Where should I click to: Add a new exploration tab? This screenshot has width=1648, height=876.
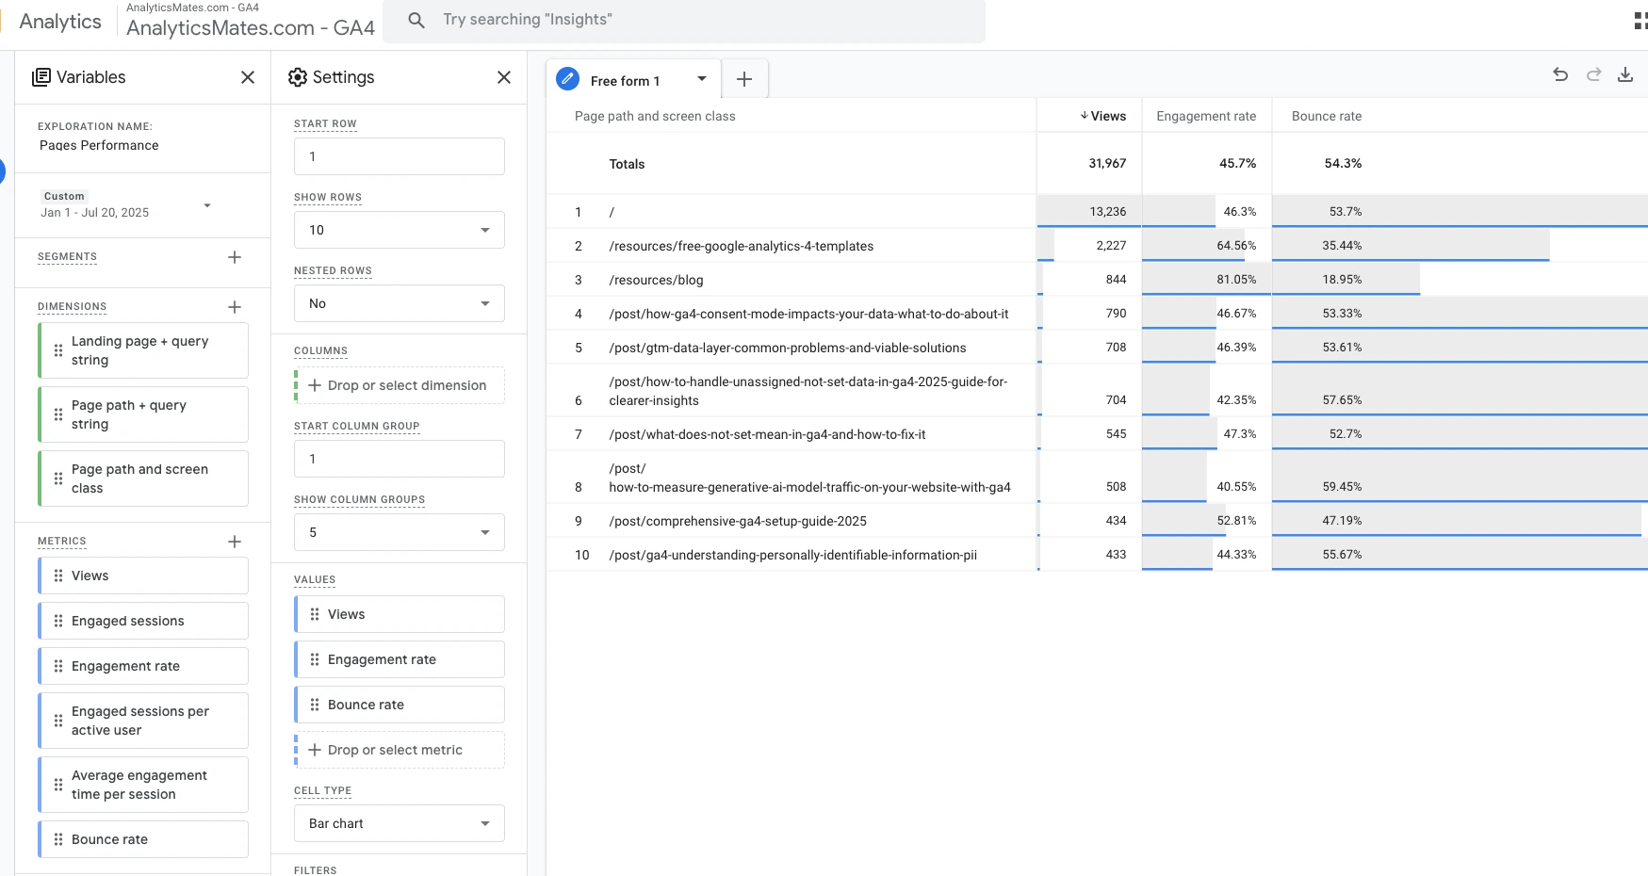[744, 80]
